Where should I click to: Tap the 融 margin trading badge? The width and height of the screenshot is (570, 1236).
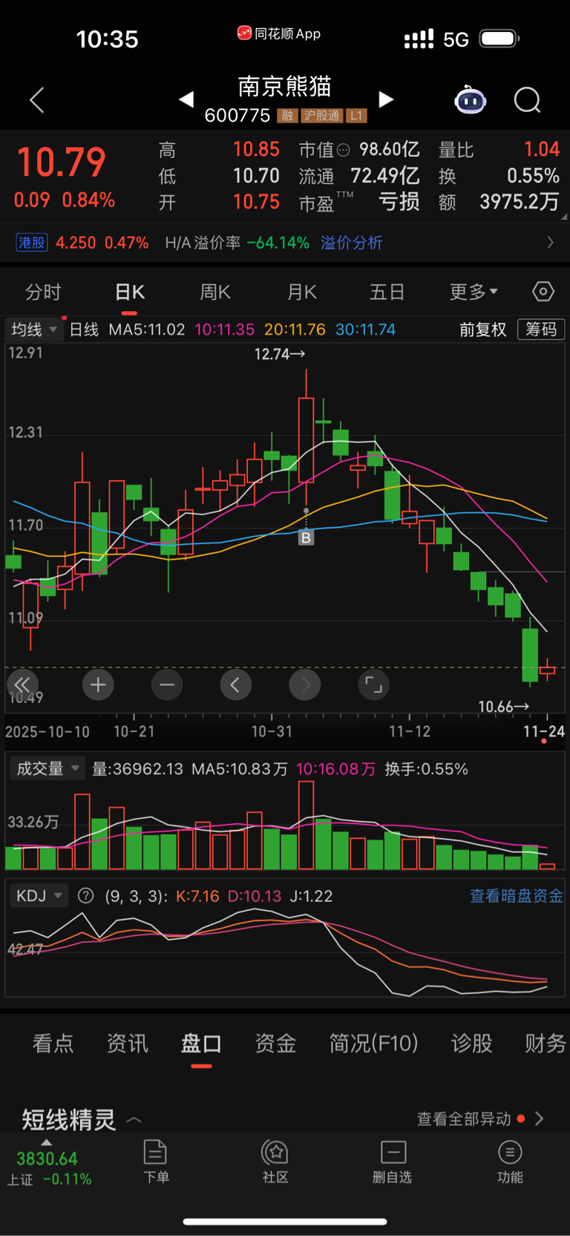pos(287,116)
